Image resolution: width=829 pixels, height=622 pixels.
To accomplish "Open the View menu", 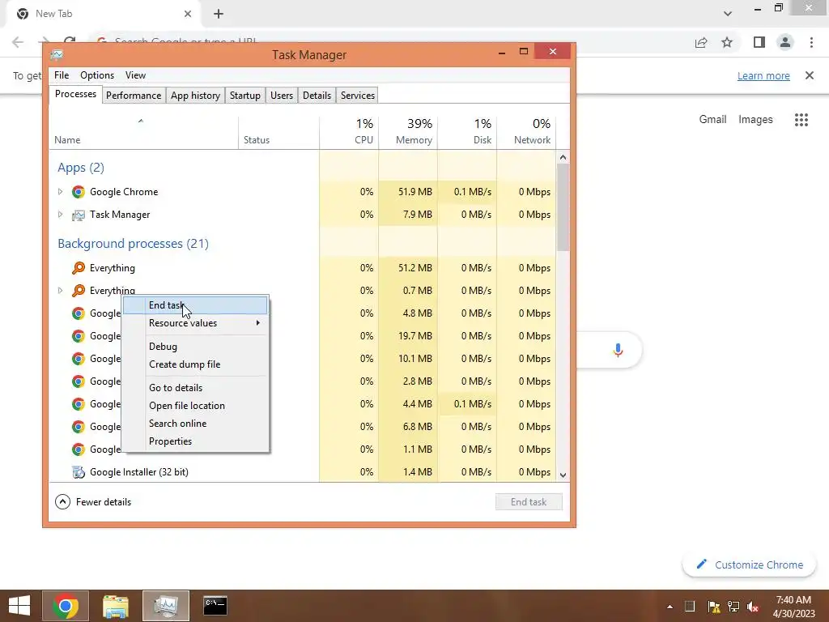I will 135,75.
